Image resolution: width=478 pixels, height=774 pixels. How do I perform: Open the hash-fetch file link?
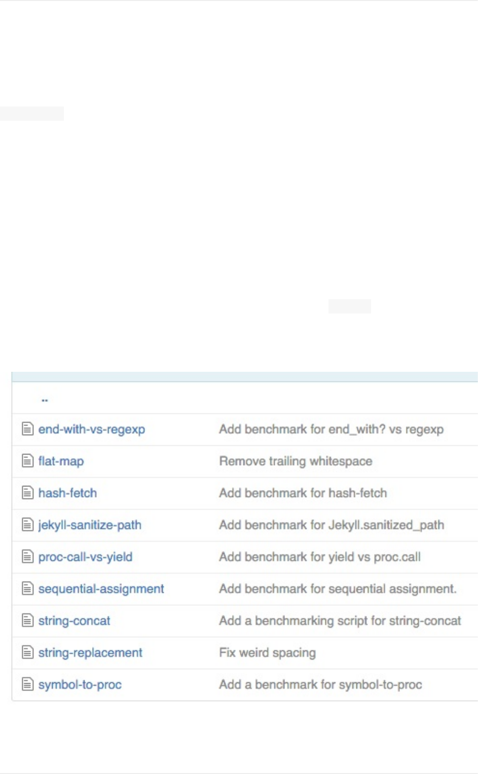(67, 493)
